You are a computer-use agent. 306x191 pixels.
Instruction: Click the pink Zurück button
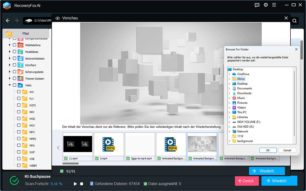pyautogui.click(x=247, y=181)
